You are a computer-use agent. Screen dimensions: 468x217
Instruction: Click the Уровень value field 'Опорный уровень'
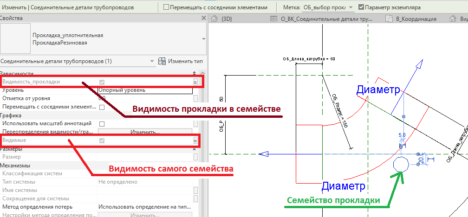point(145,90)
